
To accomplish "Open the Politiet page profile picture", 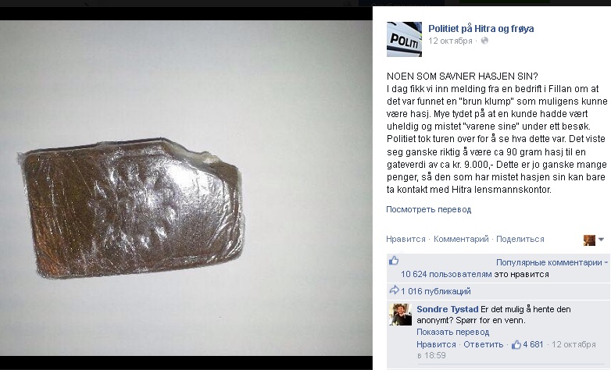I will pos(404,39).
